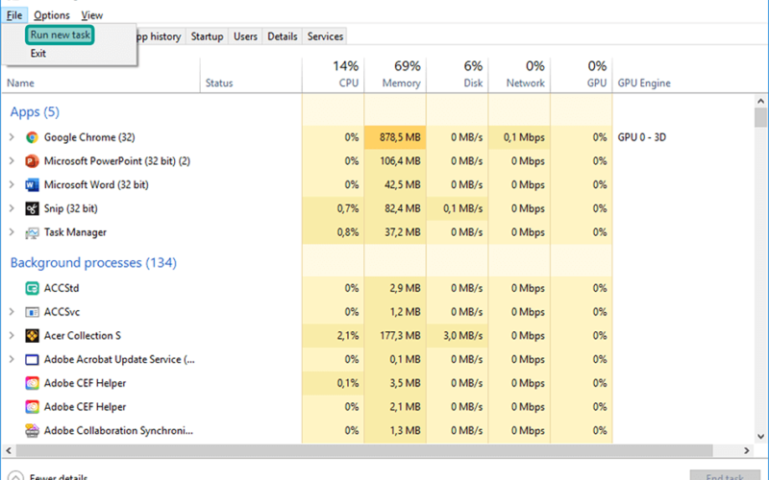This screenshot has width=769, height=480.
Task: Expand the Microsoft Word process group
Action: pos(12,184)
